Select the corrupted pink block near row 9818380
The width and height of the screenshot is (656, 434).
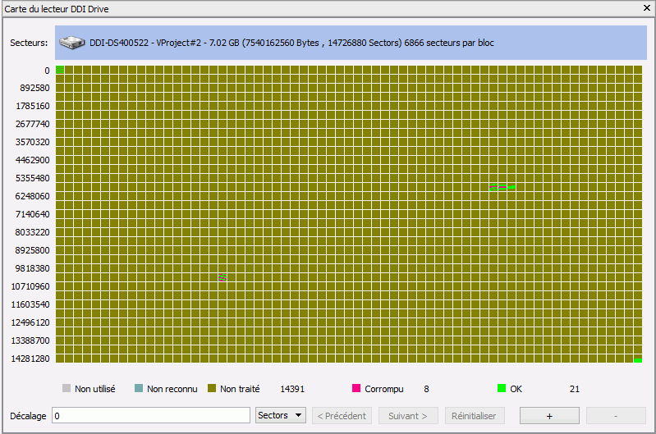(222, 277)
